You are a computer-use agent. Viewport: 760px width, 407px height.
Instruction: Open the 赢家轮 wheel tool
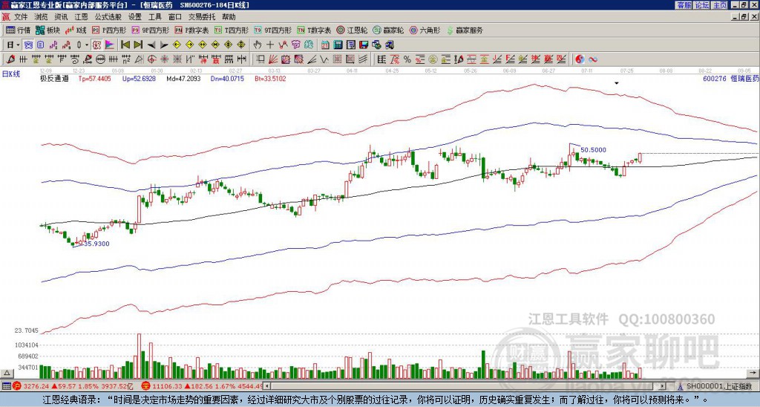389,30
